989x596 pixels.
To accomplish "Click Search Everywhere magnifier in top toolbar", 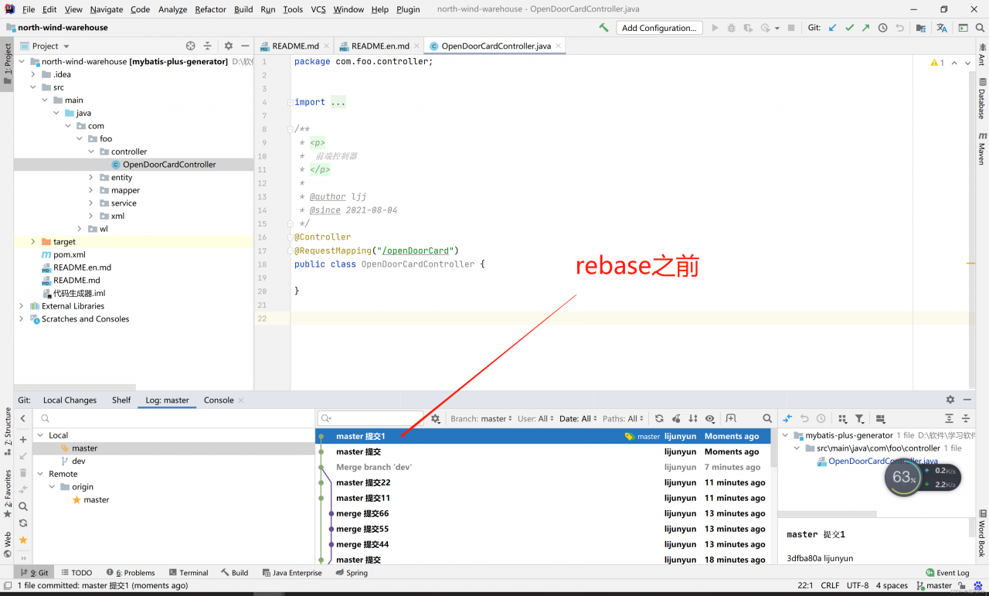I will click(x=981, y=28).
